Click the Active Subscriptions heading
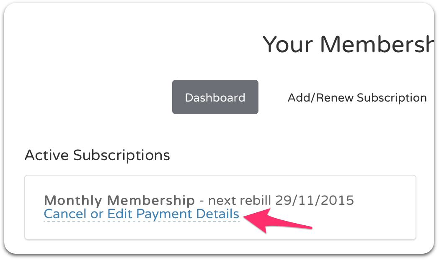439x260 pixels. [97, 155]
